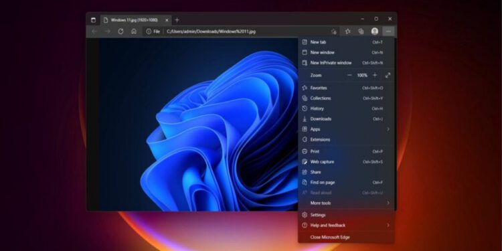This screenshot has width=502, height=251.
Task: Open Extensions from the menu
Action: [346, 139]
